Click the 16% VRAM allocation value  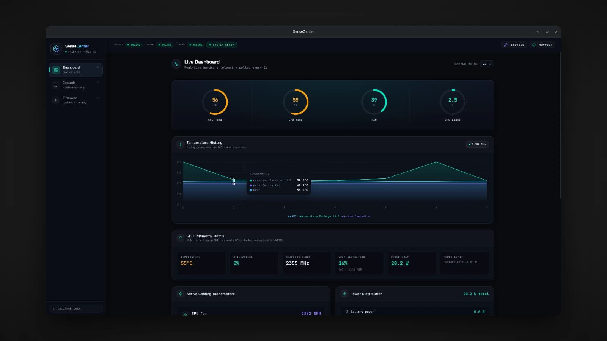[x=343, y=263]
